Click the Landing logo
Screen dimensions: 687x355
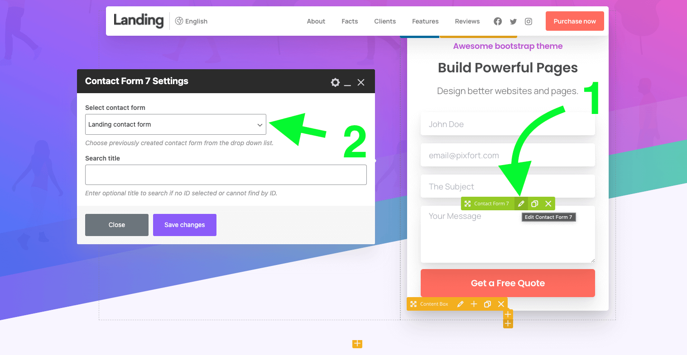tap(139, 20)
